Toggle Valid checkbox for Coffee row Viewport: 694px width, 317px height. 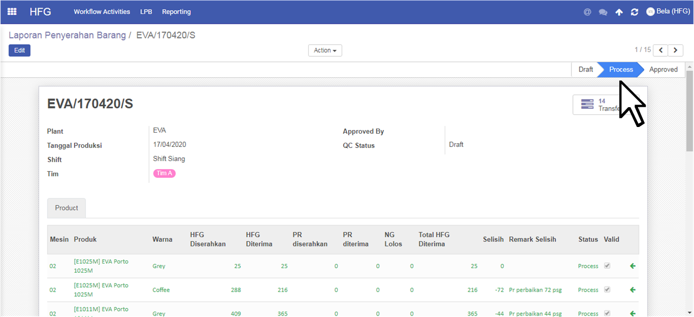coord(607,290)
